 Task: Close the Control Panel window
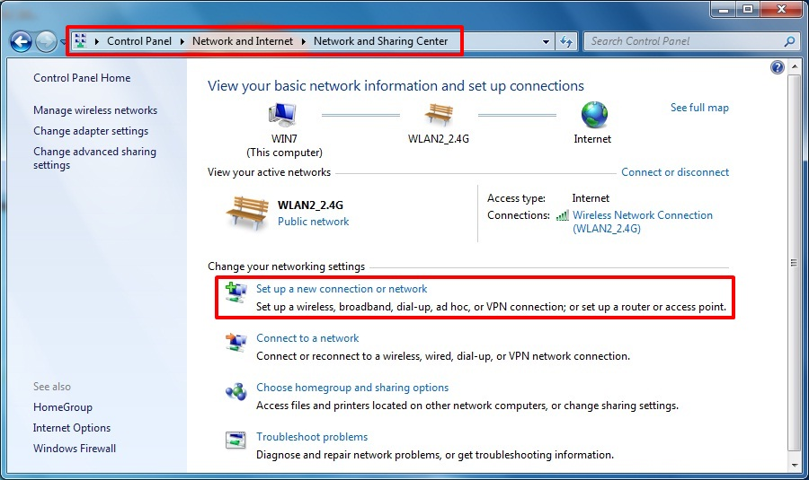(x=781, y=9)
